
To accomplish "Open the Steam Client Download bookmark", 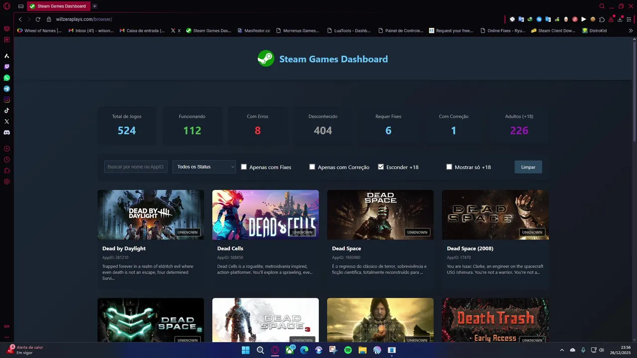I will (x=553, y=30).
